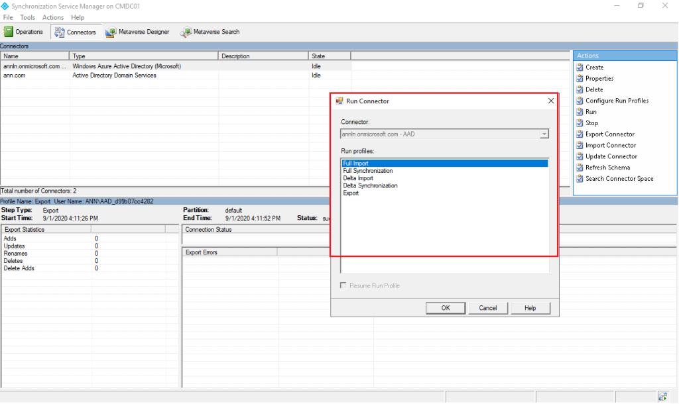Switch to the Operations view
The height and width of the screenshot is (404, 679).
coord(23,32)
